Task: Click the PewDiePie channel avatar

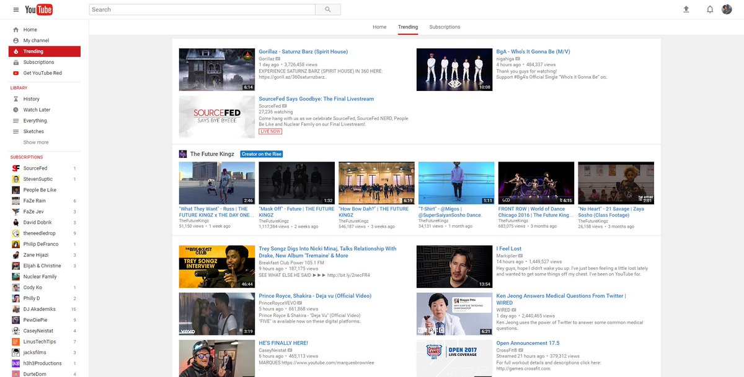Action: tap(15, 320)
